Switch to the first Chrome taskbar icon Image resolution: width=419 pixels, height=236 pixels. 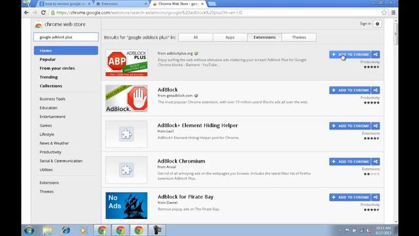coord(102,230)
